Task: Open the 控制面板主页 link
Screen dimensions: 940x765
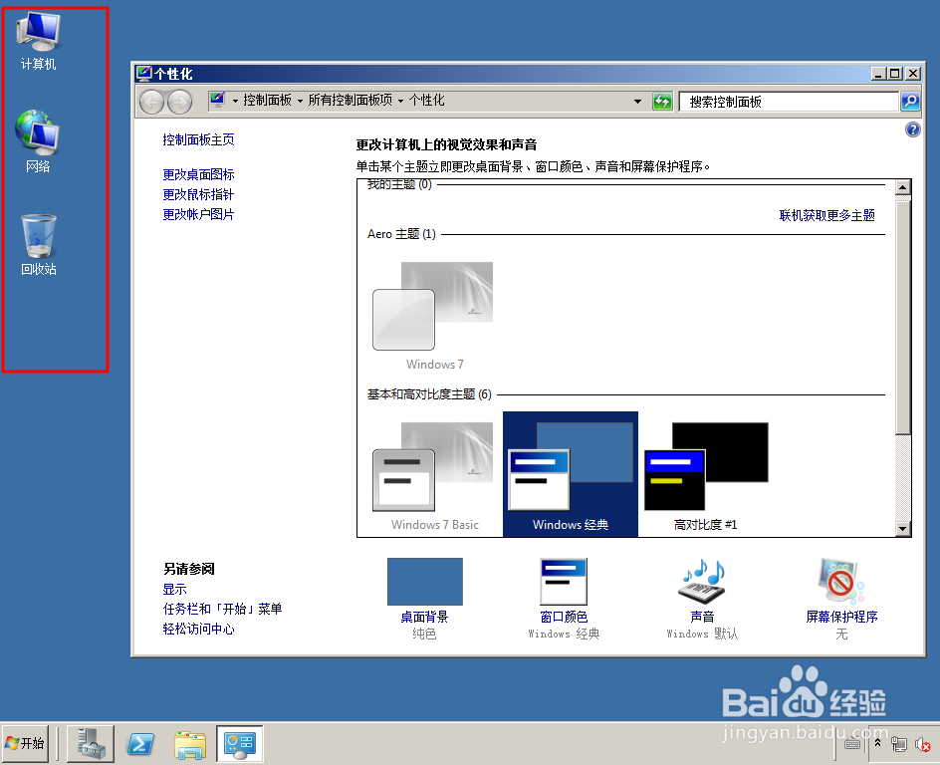Action: (198, 139)
